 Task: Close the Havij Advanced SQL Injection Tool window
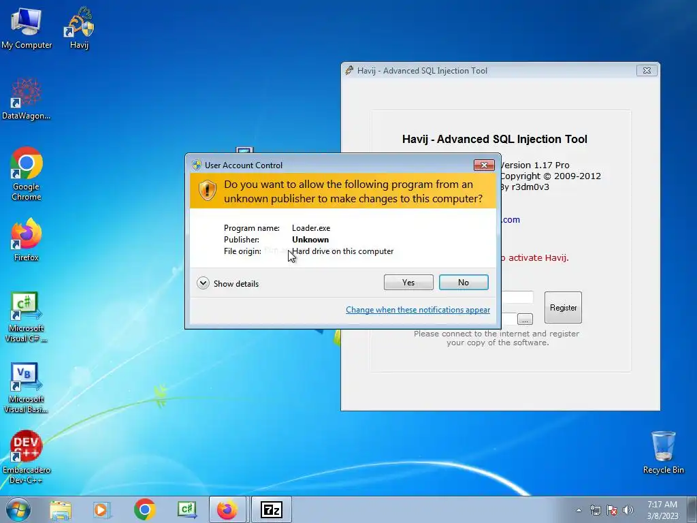pyautogui.click(x=647, y=70)
